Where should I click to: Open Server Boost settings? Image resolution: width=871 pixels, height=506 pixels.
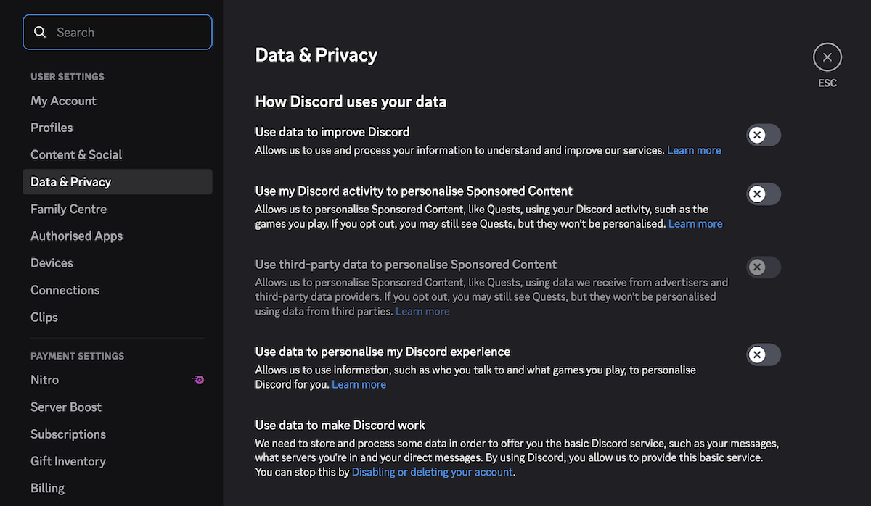pyautogui.click(x=66, y=407)
